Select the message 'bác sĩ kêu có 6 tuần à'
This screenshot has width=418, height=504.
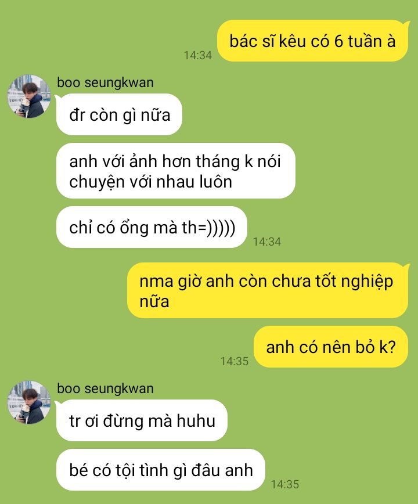[x=312, y=41]
